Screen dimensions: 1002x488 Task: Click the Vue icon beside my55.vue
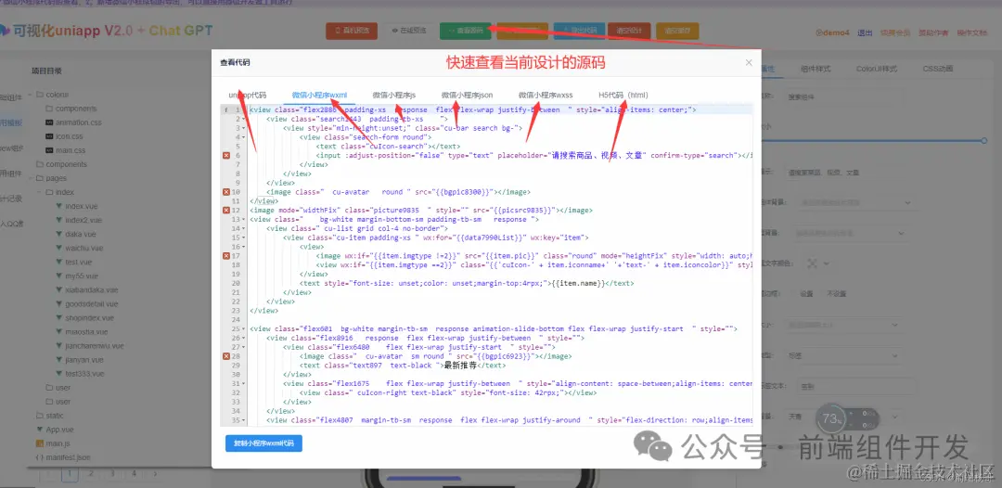click(x=59, y=276)
